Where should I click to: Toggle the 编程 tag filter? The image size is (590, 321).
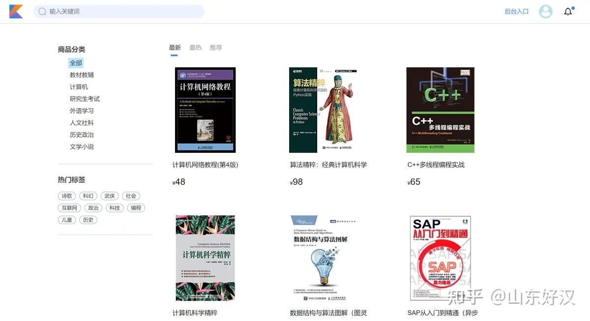pos(135,207)
